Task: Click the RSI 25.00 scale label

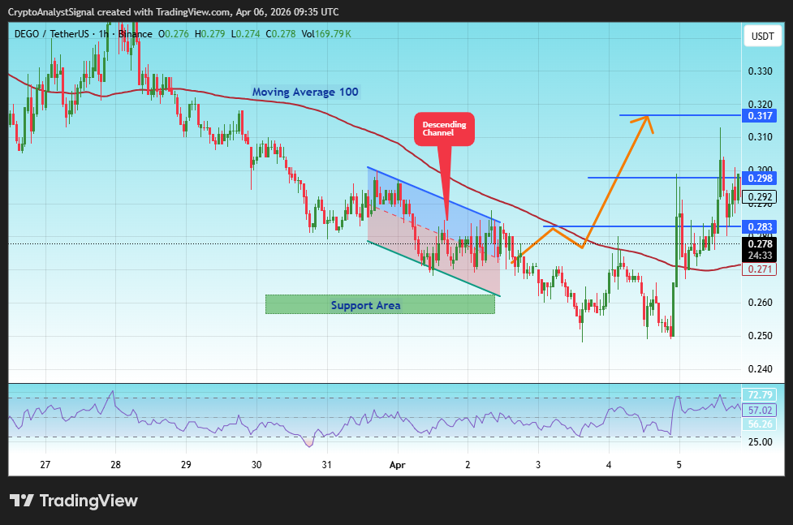Action: click(760, 442)
